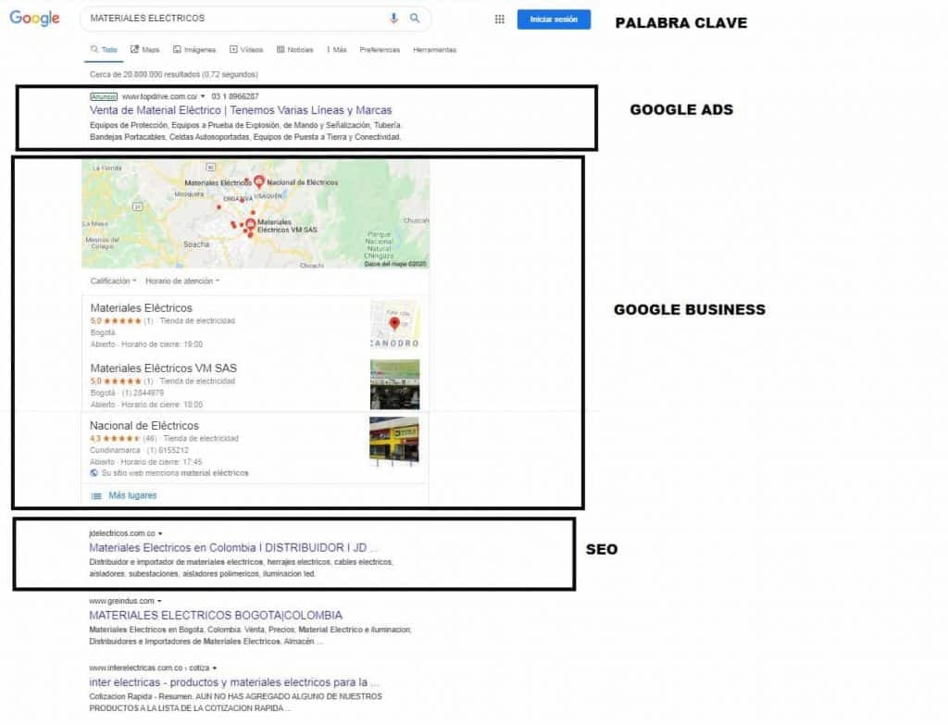Expand jdelectricos.com.co URL dropdown arrow
Image resolution: width=948 pixels, height=725 pixels.
pos(160,533)
